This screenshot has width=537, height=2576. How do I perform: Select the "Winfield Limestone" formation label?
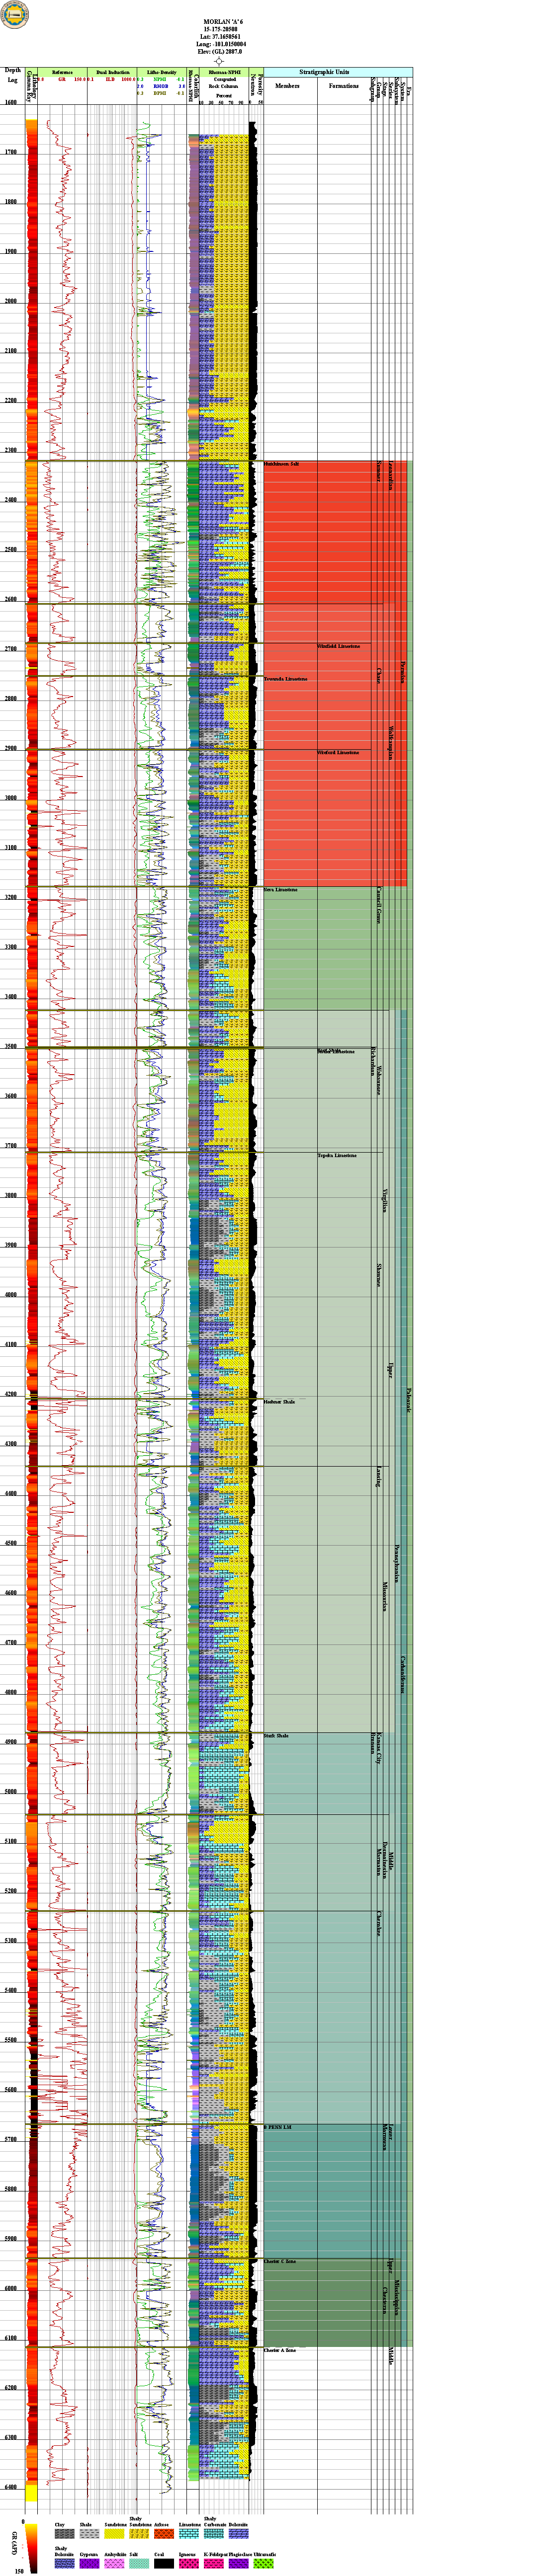click(338, 646)
